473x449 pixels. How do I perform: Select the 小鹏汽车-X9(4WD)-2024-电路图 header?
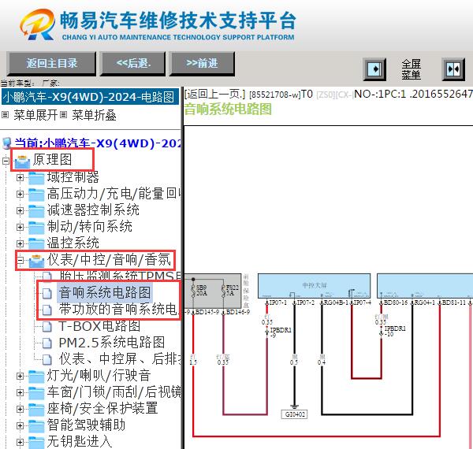[x=90, y=97]
